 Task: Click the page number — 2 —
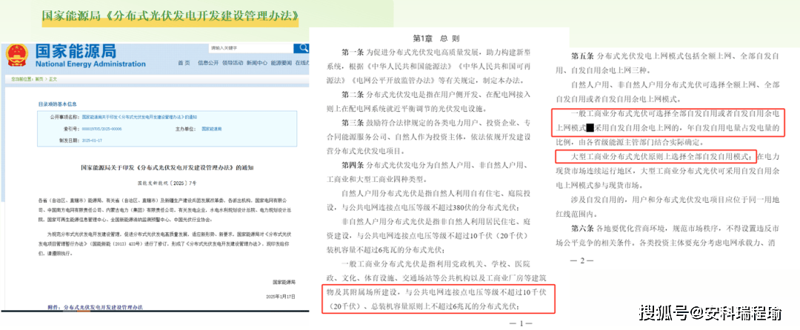coord(581,260)
